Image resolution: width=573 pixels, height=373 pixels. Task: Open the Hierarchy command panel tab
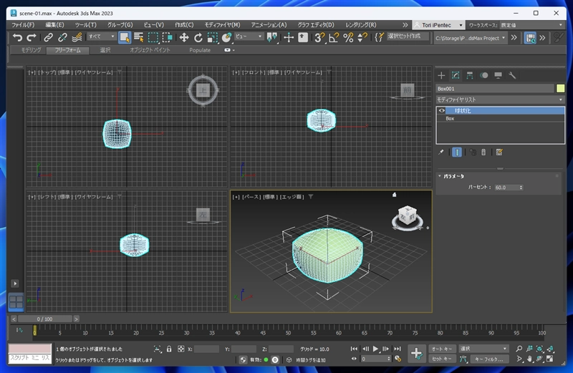click(470, 76)
